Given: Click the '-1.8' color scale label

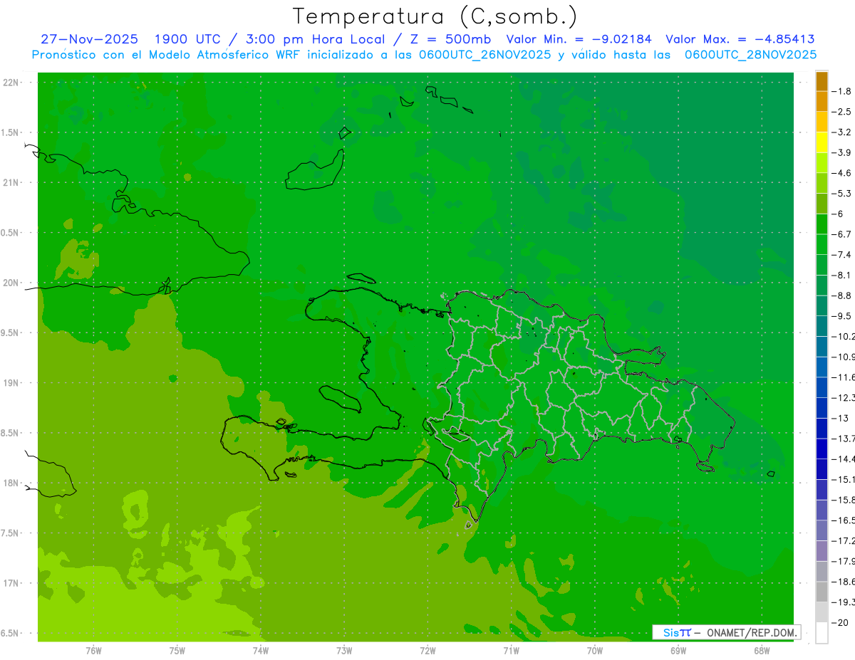Looking at the screenshot, I should pyautogui.click(x=841, y=91).
